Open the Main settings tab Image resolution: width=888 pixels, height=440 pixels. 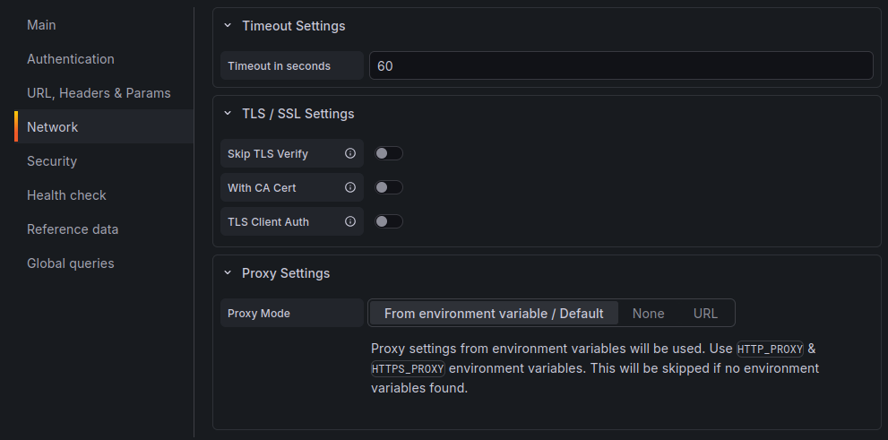tap(41, 25)
